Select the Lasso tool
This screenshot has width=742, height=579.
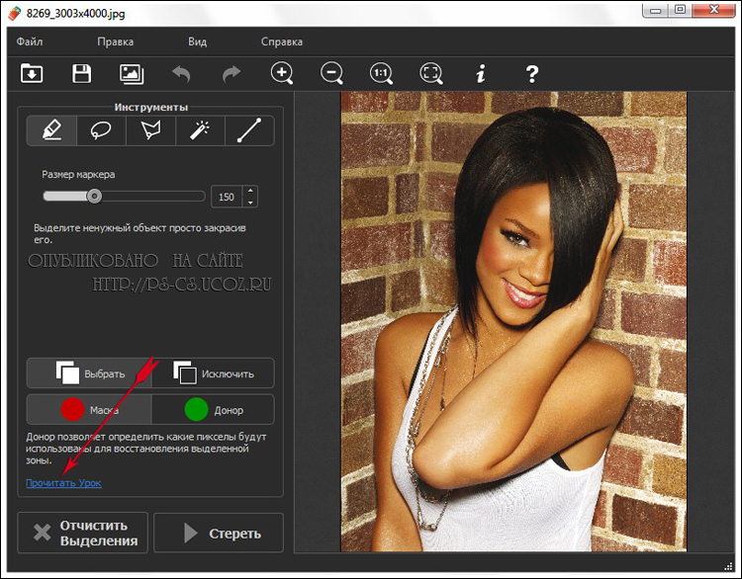[x=101, y=130]
